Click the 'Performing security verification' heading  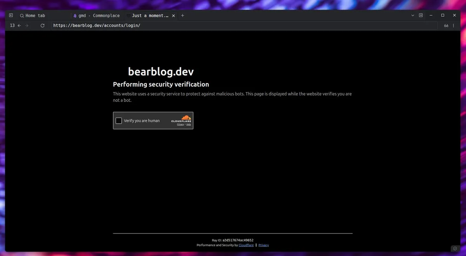click(161, 84)
